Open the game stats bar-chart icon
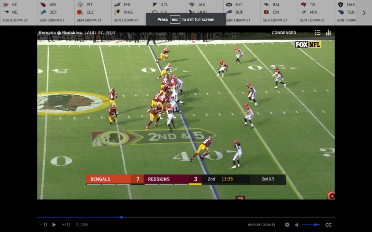 pyautogui.click(x=328, y=33)
